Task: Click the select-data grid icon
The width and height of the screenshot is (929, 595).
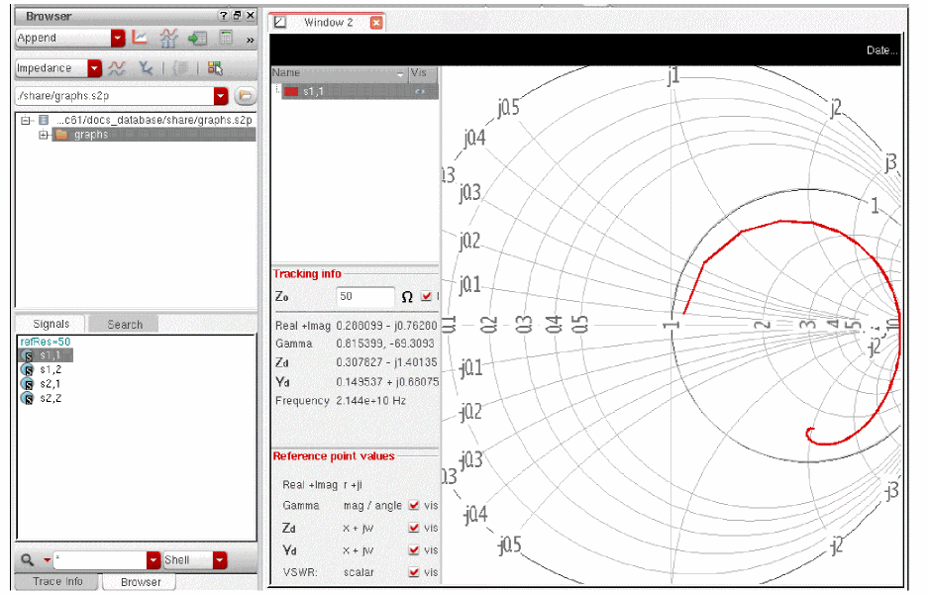Action: click(x=215, y=68)
